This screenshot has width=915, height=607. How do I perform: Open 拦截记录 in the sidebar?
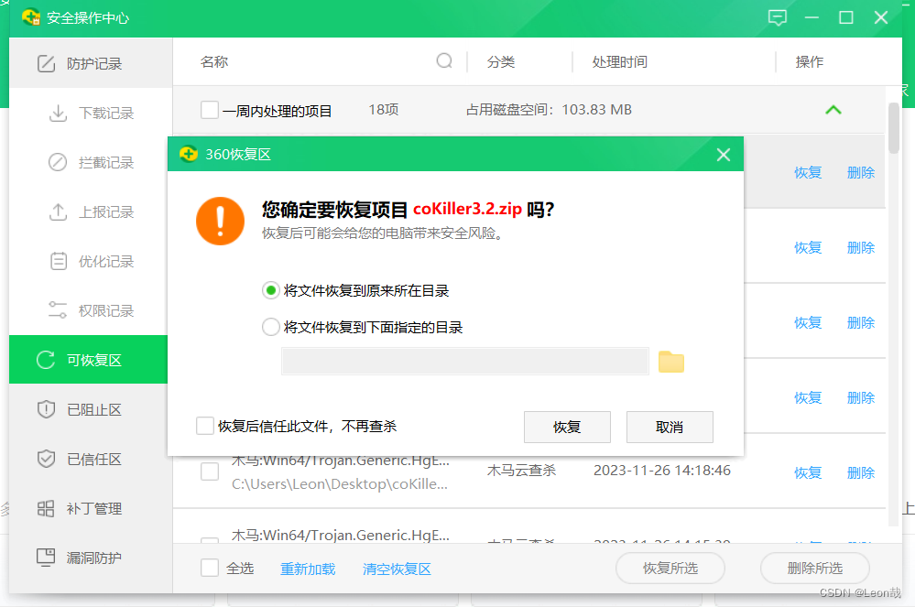coord(91,162)
